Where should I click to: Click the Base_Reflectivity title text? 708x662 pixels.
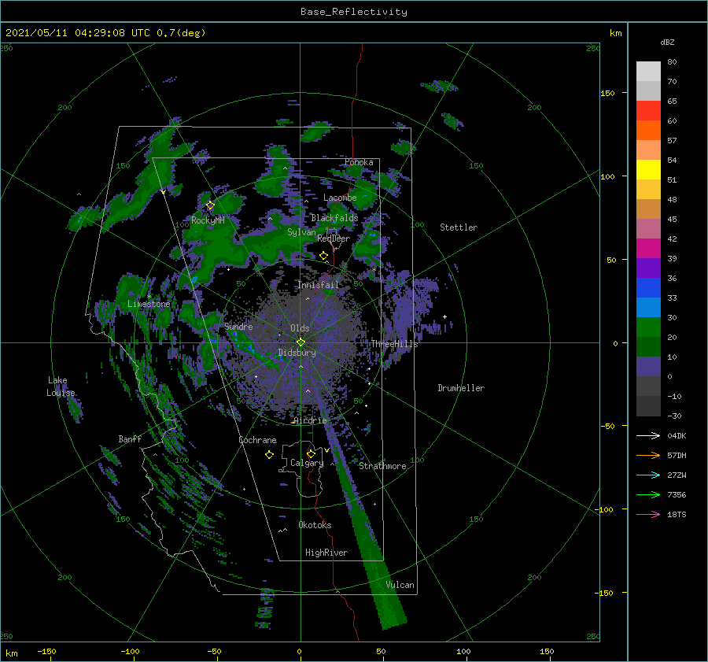(x=353, y=12)
